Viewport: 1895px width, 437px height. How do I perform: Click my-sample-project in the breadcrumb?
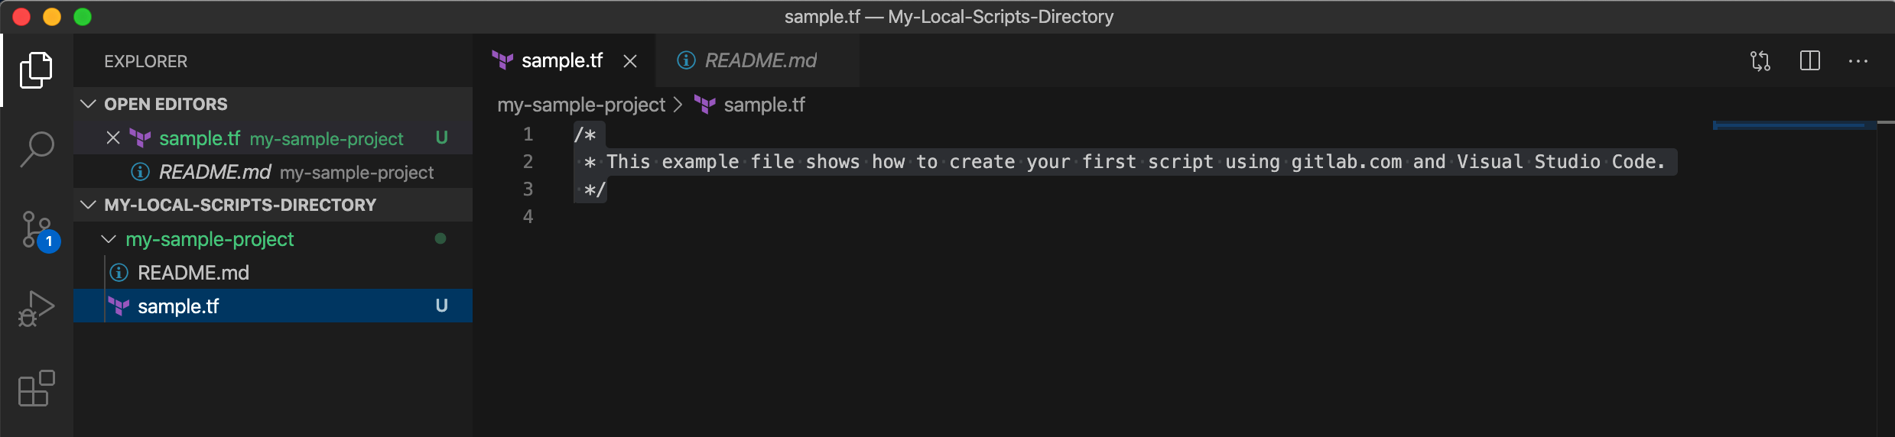click(581, 105)
